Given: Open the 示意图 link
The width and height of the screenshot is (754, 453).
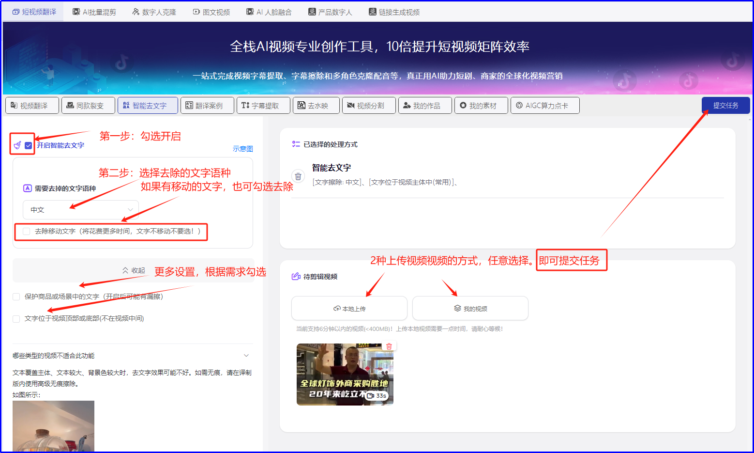Looking at the screenshot, I should pos(243,149).
